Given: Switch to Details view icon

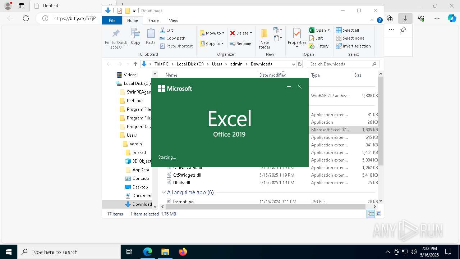Looking at the screenshot, I should pyautogui.click(x=371, y=214).
